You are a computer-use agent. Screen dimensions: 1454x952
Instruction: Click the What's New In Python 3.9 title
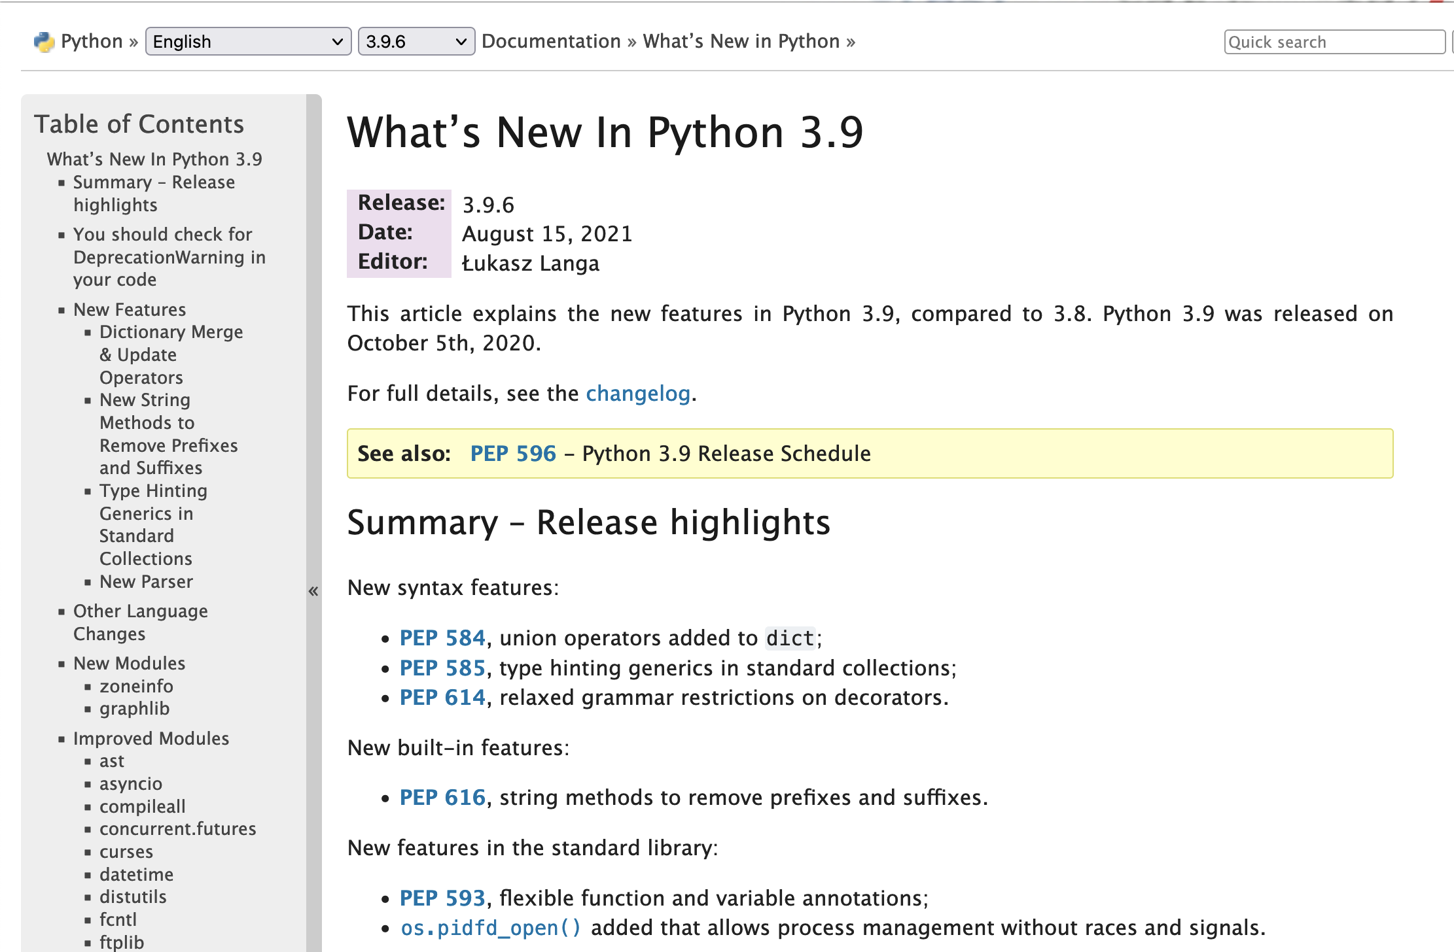tap(605, 133)
